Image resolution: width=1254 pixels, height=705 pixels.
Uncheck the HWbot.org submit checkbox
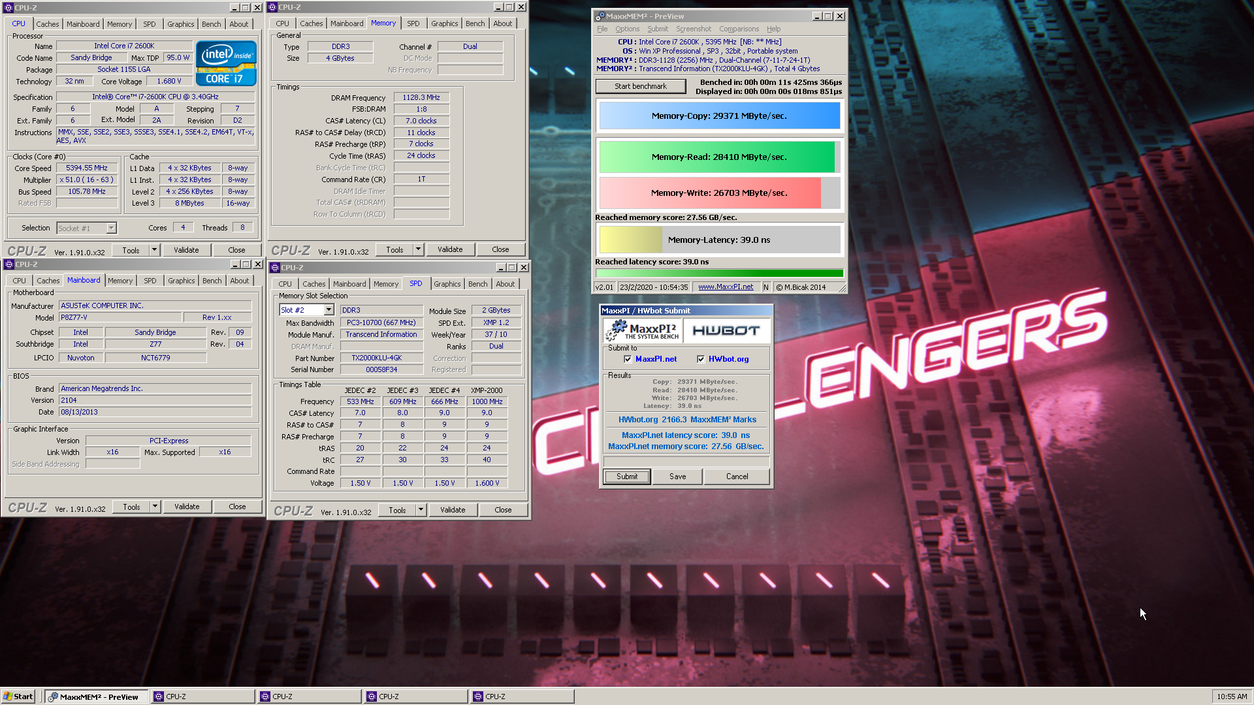pos(701,359)
